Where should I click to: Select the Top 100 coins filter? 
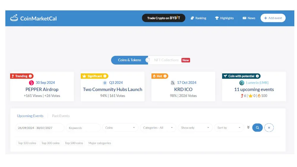[27, 143]
